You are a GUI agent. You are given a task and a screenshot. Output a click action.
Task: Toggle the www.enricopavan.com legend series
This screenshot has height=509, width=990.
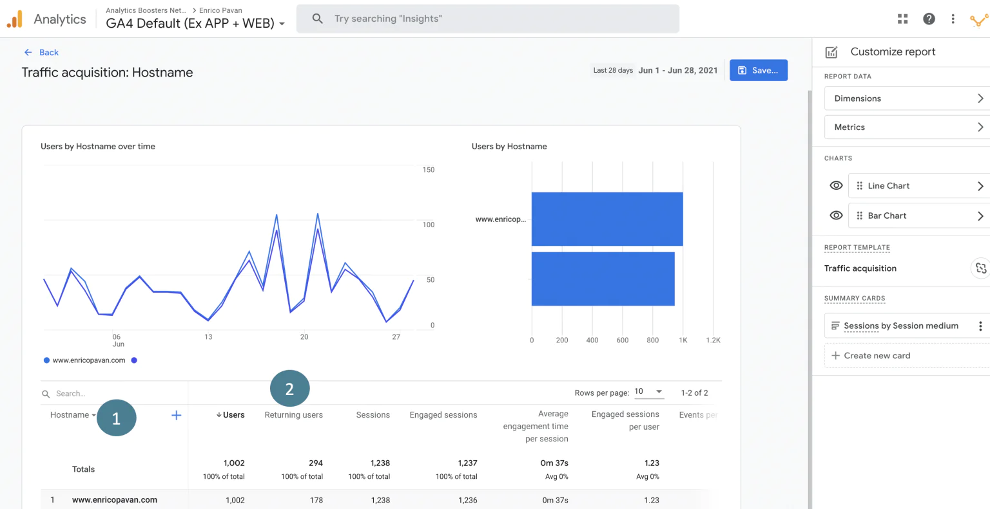click(x=84, y=360)
